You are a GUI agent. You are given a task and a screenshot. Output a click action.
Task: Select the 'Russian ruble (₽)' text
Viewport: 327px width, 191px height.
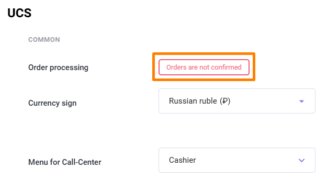click(x=199, y=101)
